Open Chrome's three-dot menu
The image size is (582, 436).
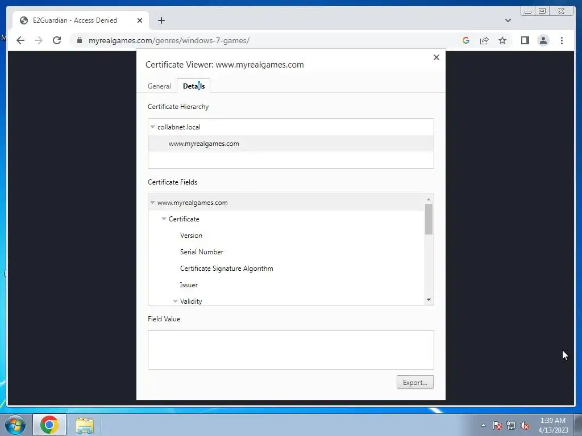click(562, 40)
